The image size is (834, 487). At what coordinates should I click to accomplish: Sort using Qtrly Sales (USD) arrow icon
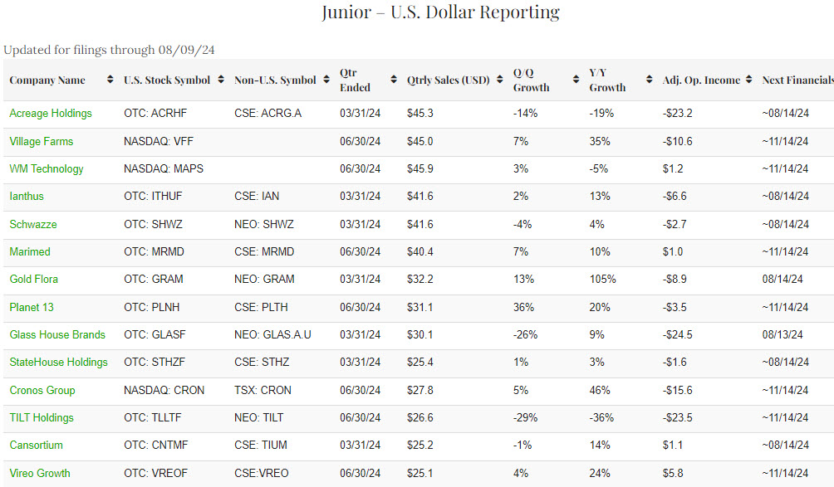[499, 80]
